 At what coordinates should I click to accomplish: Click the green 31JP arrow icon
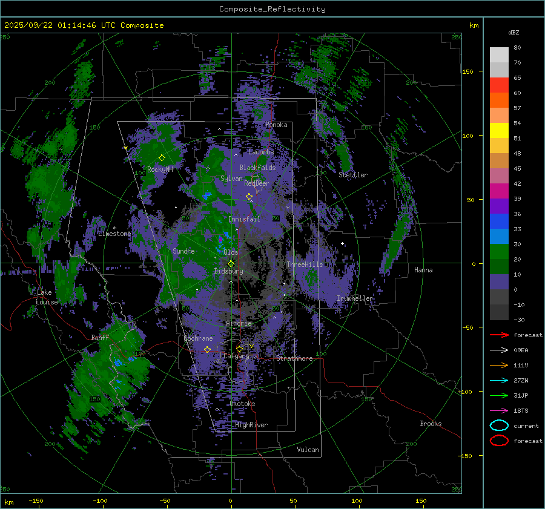[x=499, y=395]
